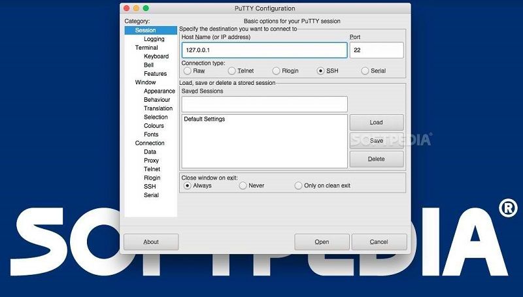523x297 pixels.
Task: Open the About dialog
Action: coord(151,242)
